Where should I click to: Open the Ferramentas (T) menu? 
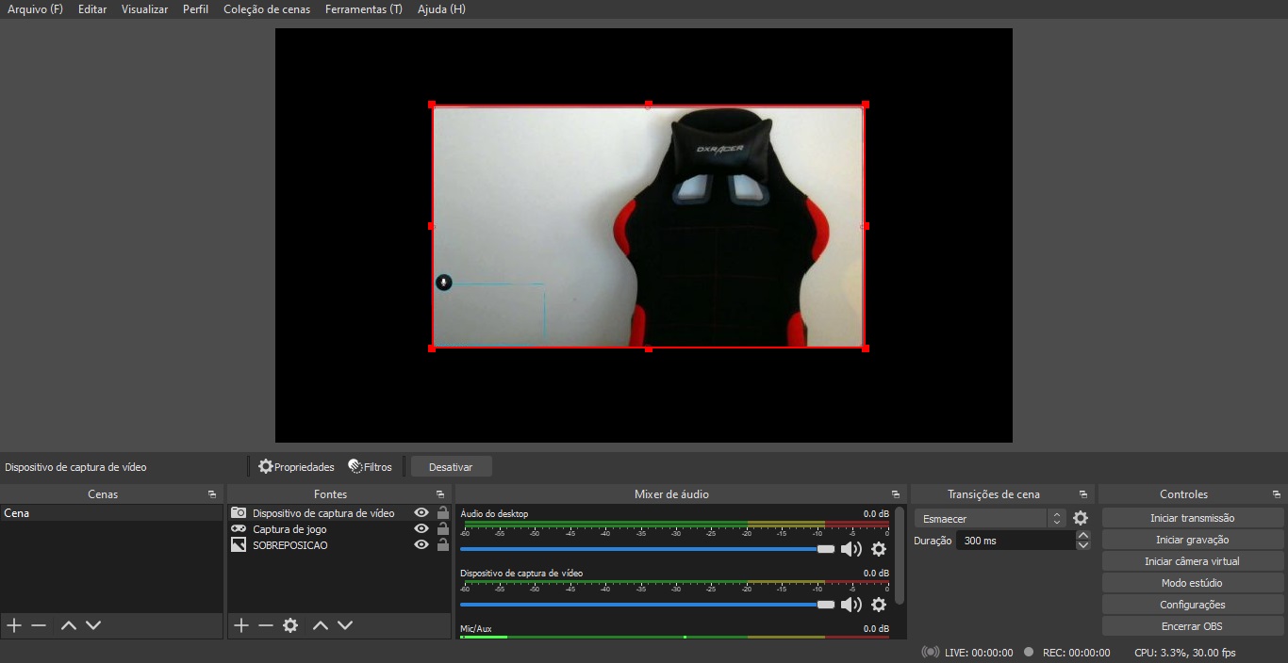(363, 9)
